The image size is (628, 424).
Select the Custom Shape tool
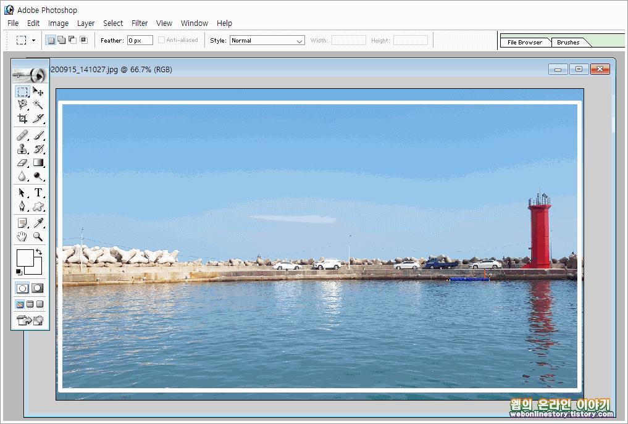(x=38, y=206)
